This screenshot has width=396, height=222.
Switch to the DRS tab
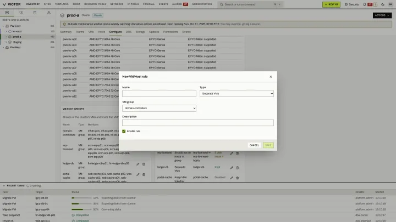tap(129, 32)
